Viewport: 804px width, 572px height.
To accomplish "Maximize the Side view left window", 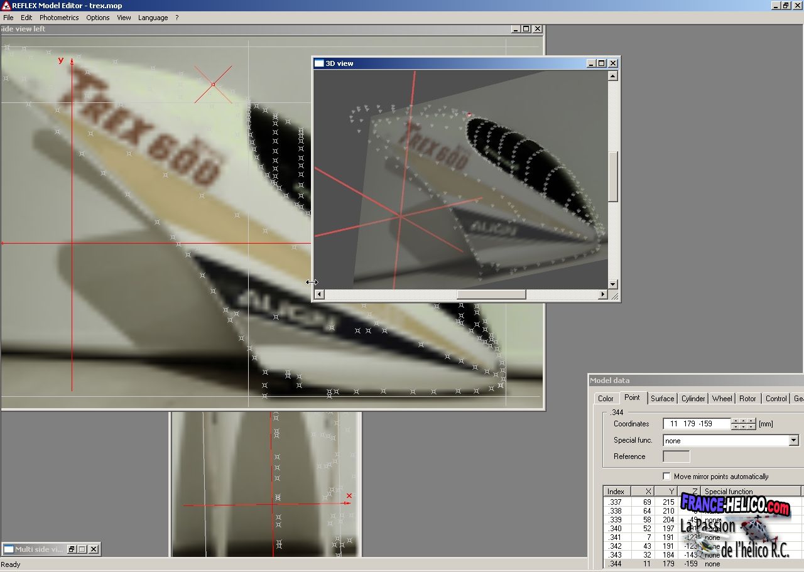I will click(x=526, y=29).
